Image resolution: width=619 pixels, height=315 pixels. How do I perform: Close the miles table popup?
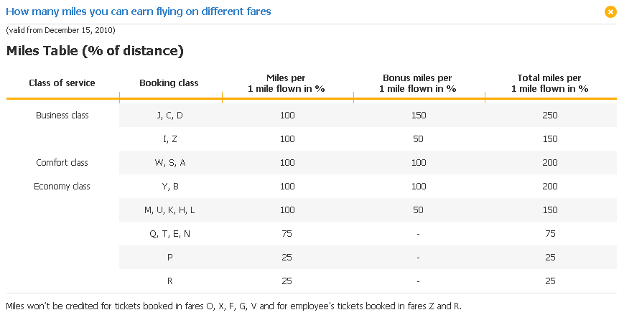[x=610, y=11]
